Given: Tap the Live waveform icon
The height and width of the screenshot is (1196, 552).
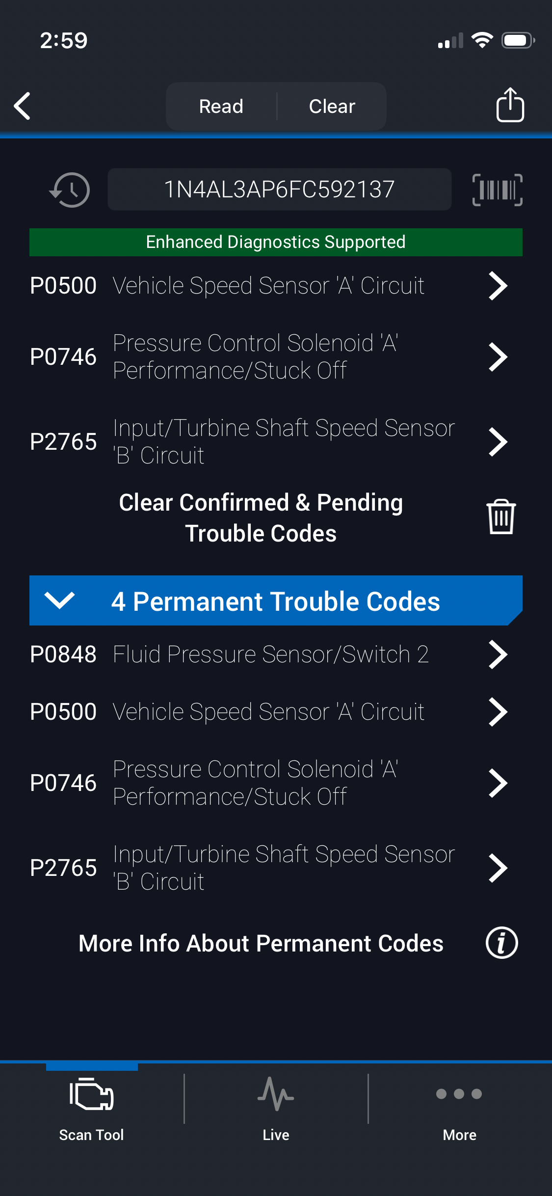Looking at the screenshot, I should (x=276, y=1095).
